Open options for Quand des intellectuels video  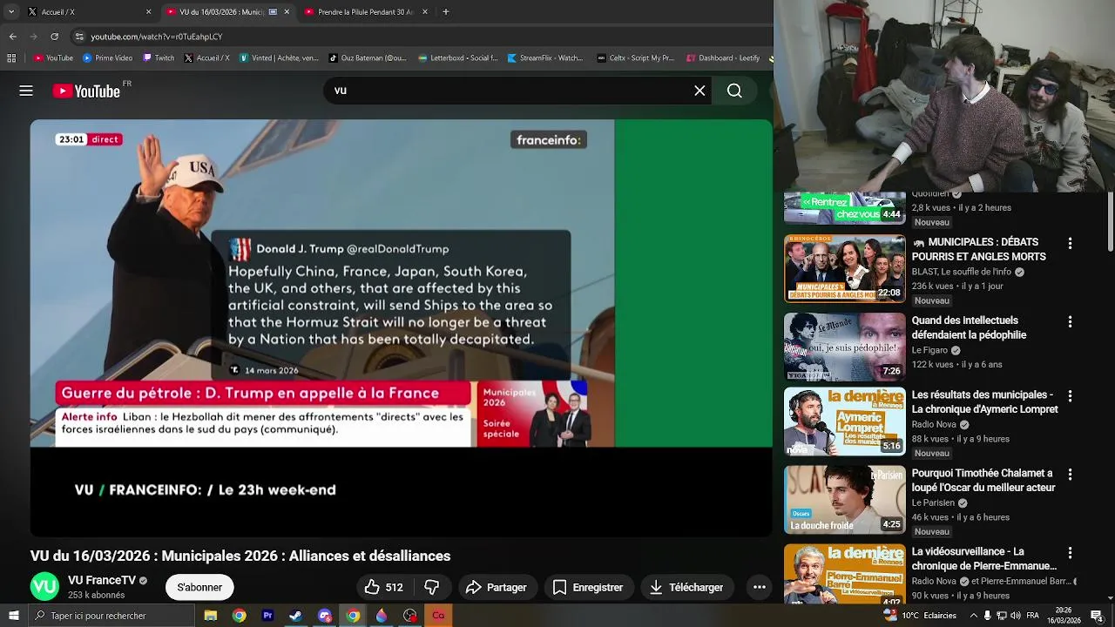[1070, 322]
